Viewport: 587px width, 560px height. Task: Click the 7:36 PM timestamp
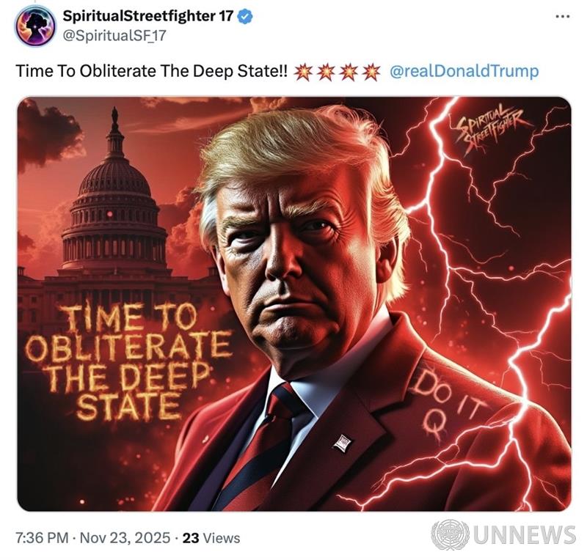point(42,538)
